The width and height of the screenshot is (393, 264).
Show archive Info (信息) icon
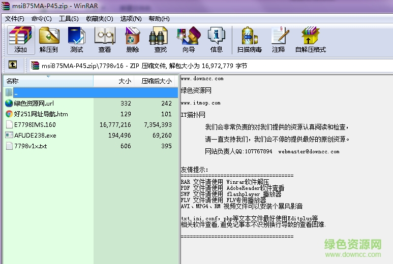(217, 40)
